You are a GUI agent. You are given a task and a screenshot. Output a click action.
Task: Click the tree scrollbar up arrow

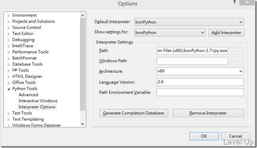pos(83,15)
